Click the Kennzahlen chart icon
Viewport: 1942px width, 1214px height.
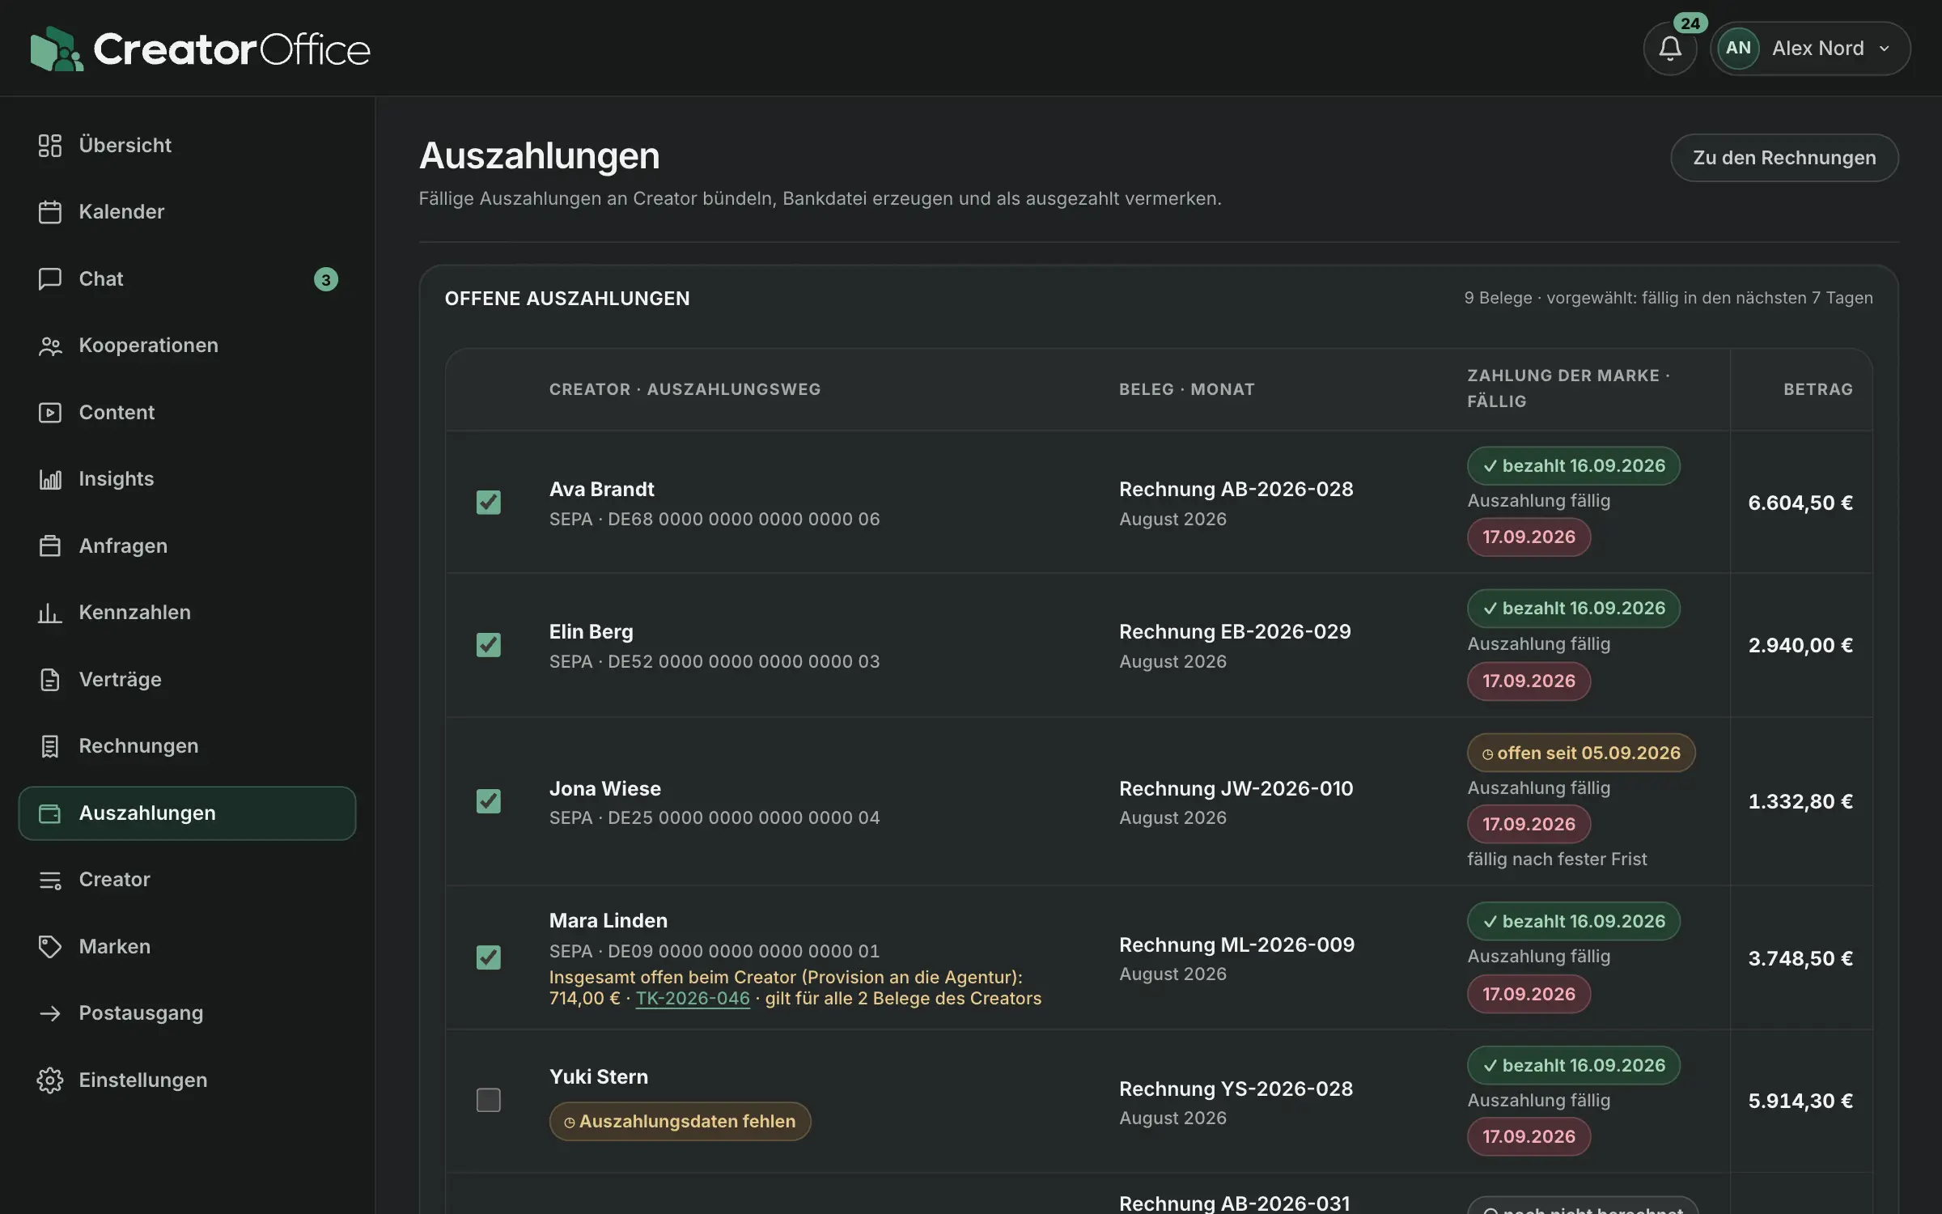point(50,613)
